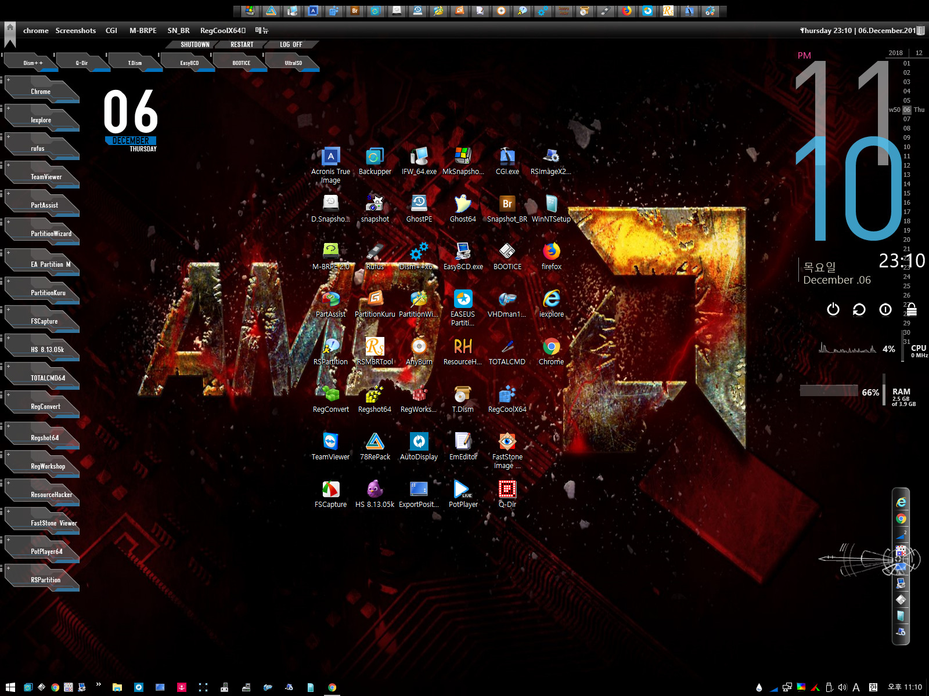Expand the plus on FSCapture side panel
The image size is (929, 696).
pos(8,310)
